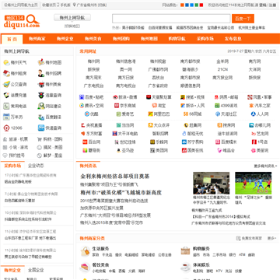
Task: Open the 12306 railway icon
Action: point(6,128)
